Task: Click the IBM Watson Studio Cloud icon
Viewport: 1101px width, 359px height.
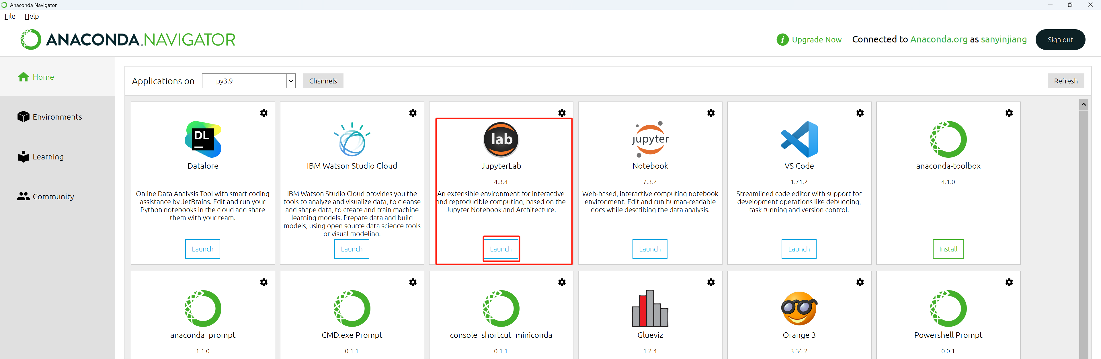Action: (352, 139)
